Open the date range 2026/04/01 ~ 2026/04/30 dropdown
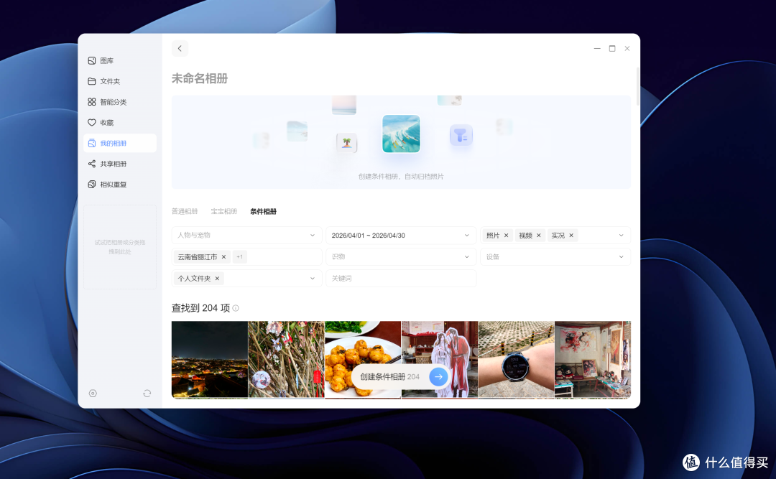The width and height of the screenshot is (776, 479). pos(401,236)
